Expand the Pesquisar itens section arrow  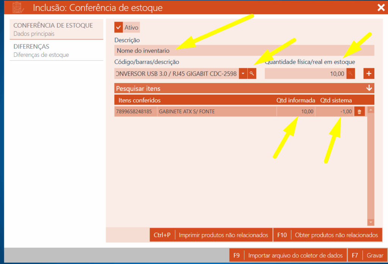369,88
